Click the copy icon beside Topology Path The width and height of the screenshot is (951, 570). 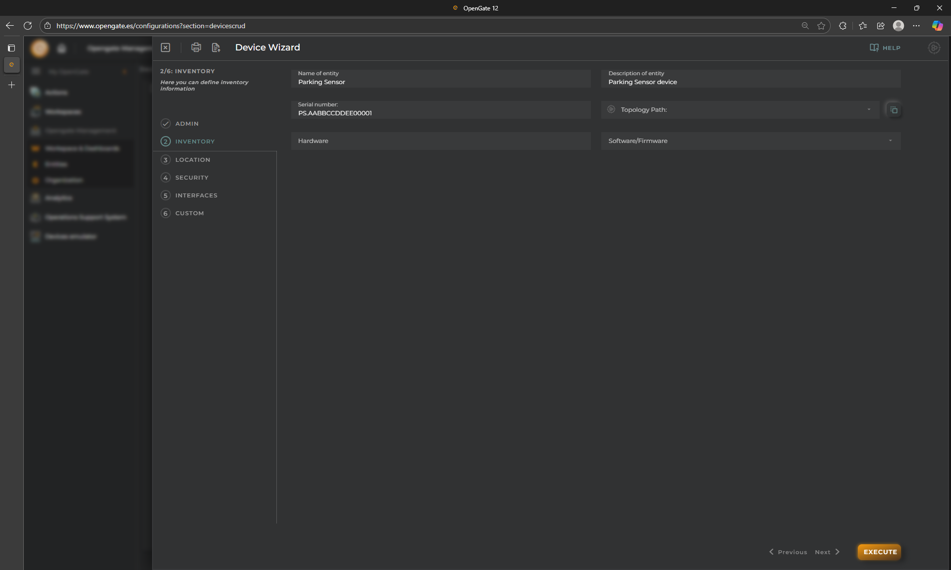pyautogui.click(x=894, y=110)
